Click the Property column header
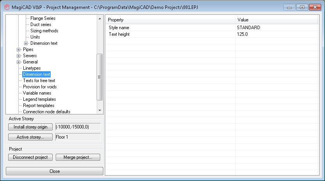This screenshot has width=325, height=181. [171, 20]
